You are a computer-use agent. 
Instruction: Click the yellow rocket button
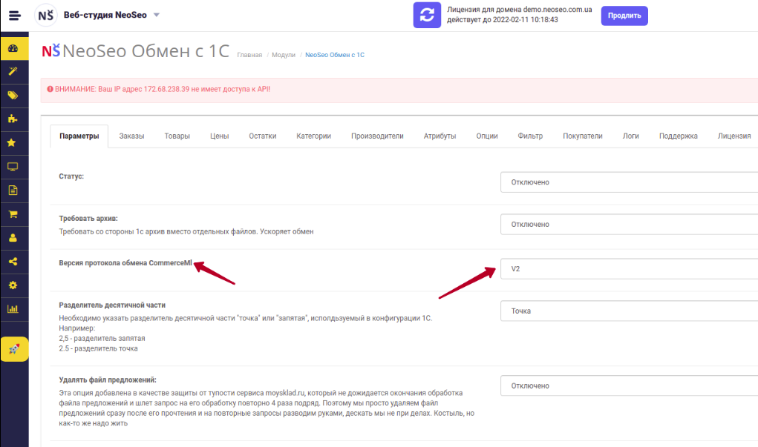click(15, 349)
